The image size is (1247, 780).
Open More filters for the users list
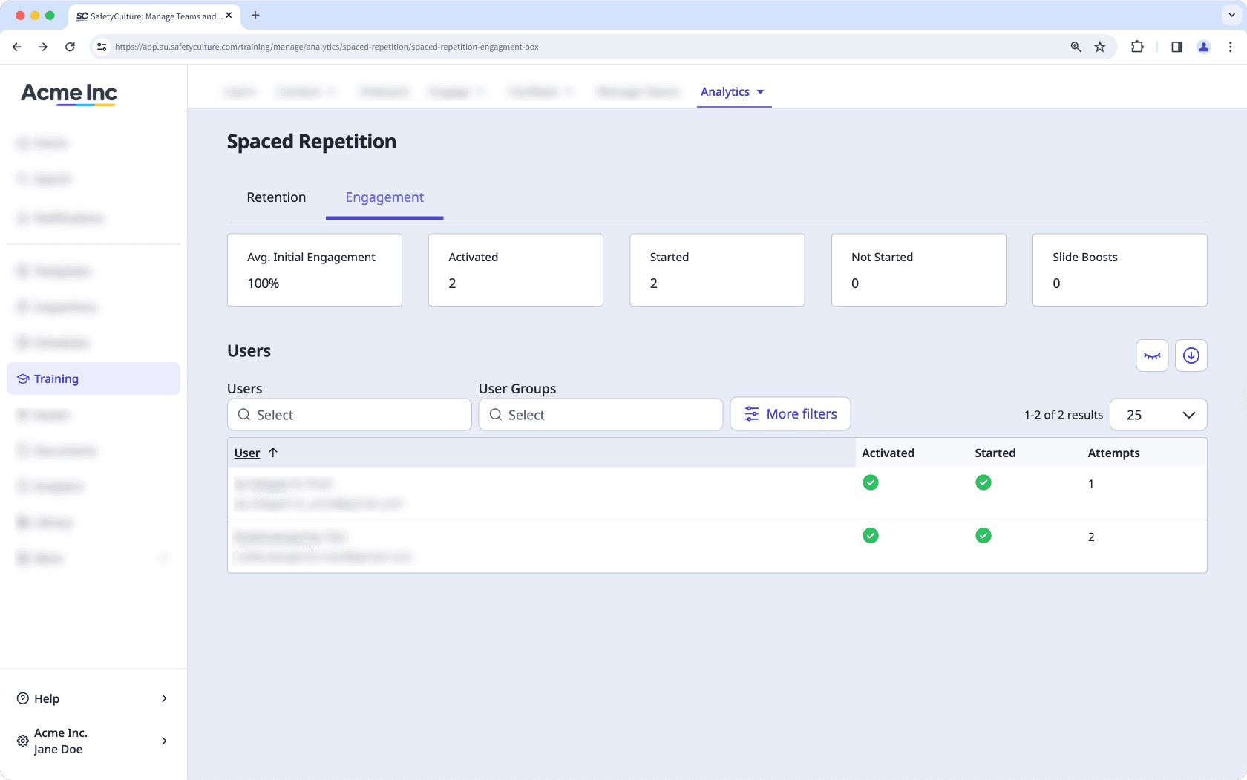[790, 413]
